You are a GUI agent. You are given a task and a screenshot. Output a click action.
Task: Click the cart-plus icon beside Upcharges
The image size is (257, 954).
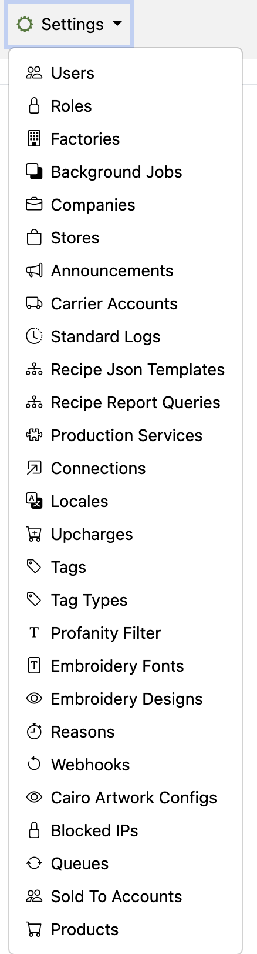[35, 534]
